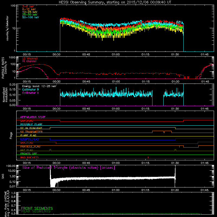Click the 01:00 tick label under counts plot
This screenshot has width=217, height=217.
(116, 55)
